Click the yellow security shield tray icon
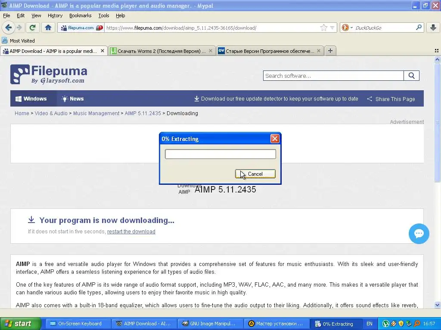Viewport: 441px width, 330px height. coord(401,324)
